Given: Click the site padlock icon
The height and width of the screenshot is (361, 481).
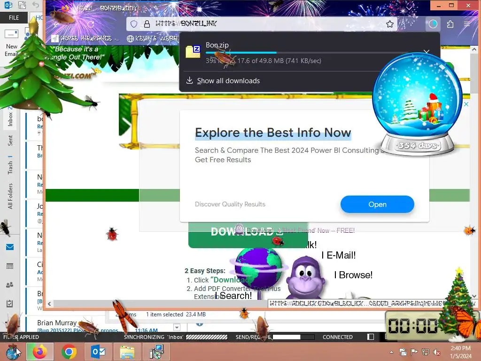Looking at the screenshot, I should pos(147,24).
